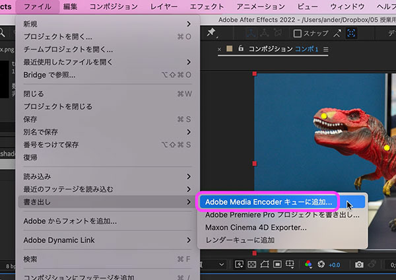Choose プロジェクトを閉じる
Screen dimensions: 396x280
108,106
